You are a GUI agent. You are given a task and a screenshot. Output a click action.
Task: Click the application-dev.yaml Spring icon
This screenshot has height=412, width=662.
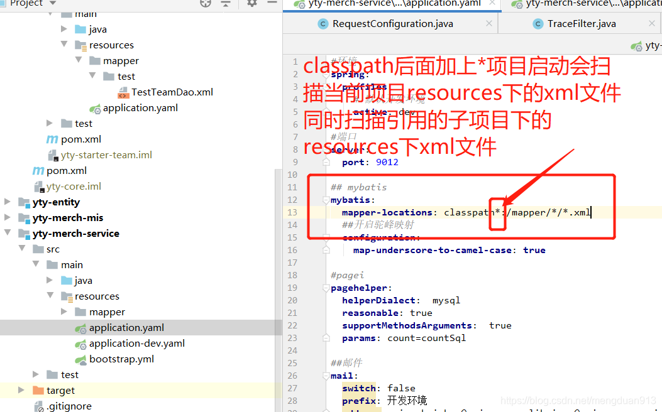click(x=80, y=344)
